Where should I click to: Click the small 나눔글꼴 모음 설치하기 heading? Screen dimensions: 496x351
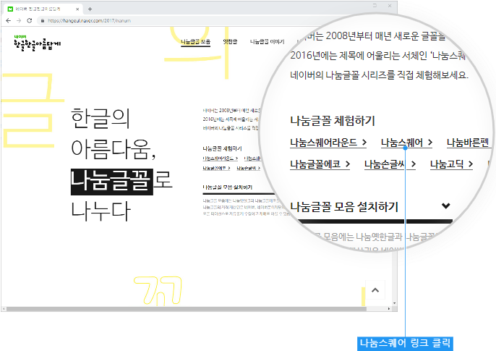coord(228,187)
